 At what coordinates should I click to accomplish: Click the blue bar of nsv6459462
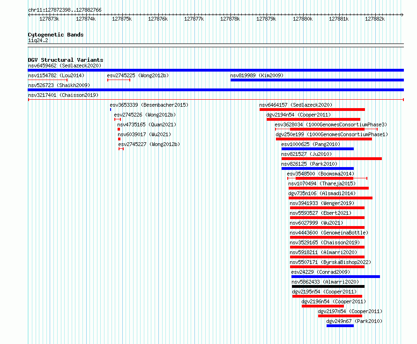click(x=216, y=70)
